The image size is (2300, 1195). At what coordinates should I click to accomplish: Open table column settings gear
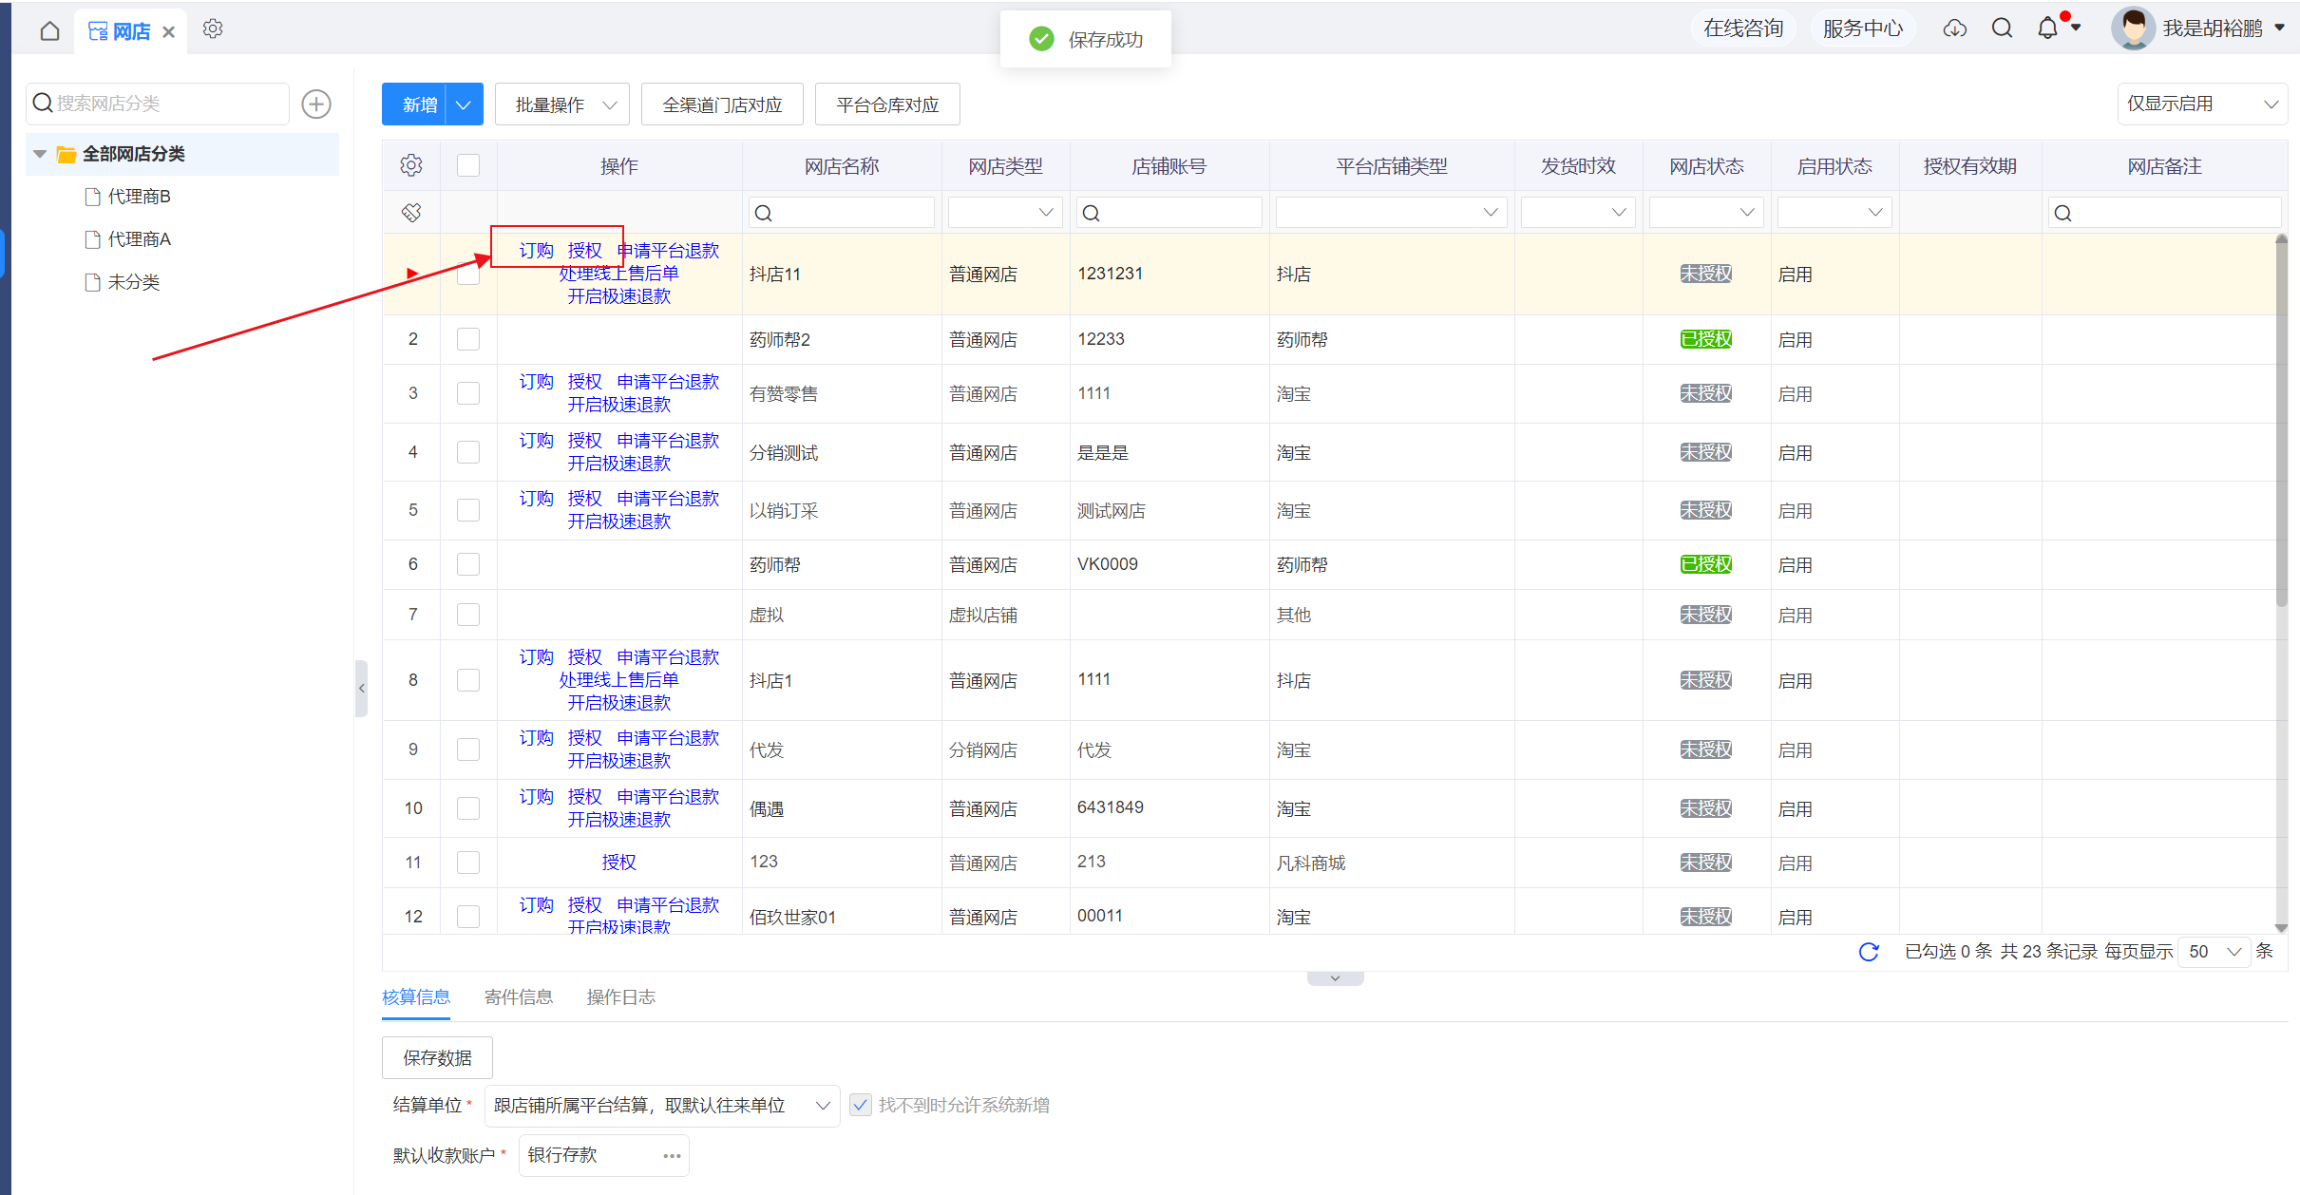(411, 165)
